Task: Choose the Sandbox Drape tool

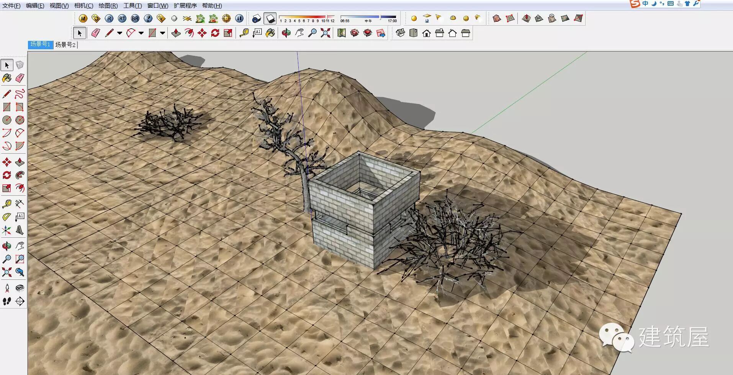Action: click(x=552, y=18)
